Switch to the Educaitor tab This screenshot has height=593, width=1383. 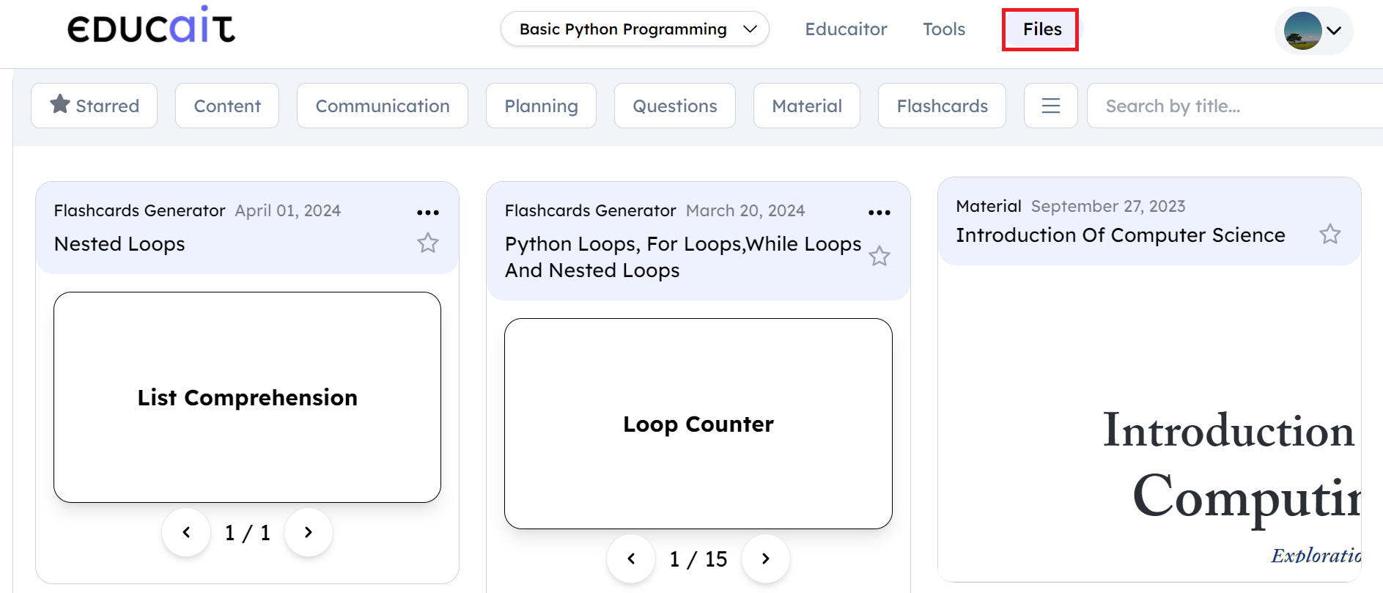pos(846,29)
